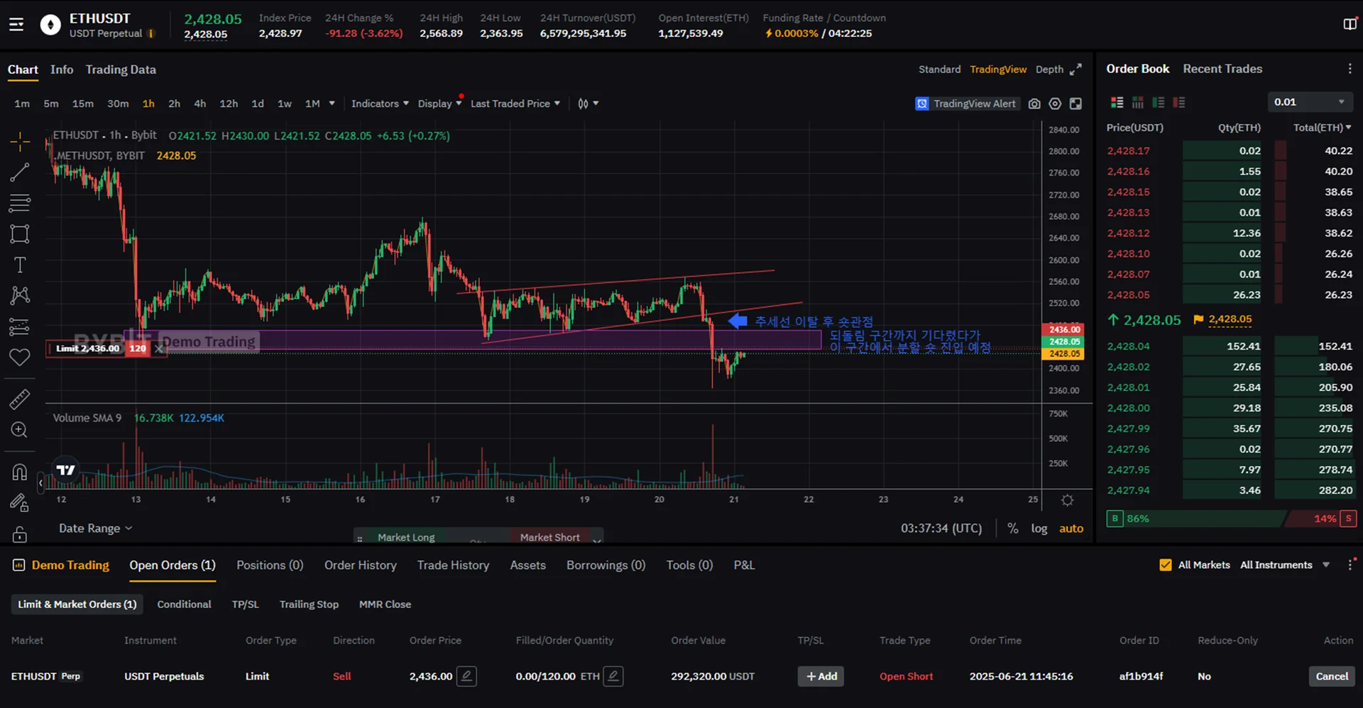Image resolution: width=1363 pixels, height=708 pixels.
Task: Select ask price 2,428.12 in order book
Action: coord(1128,233)
